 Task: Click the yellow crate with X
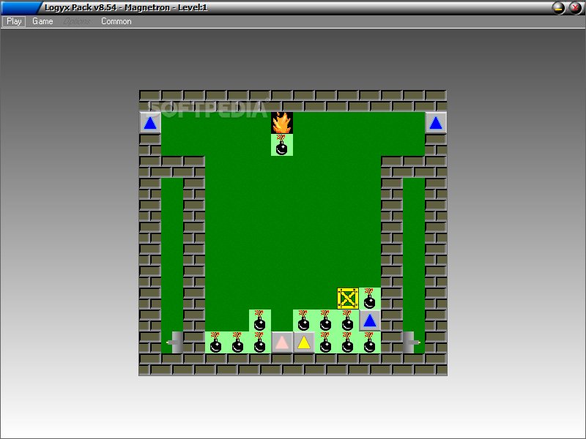[348, 299]
